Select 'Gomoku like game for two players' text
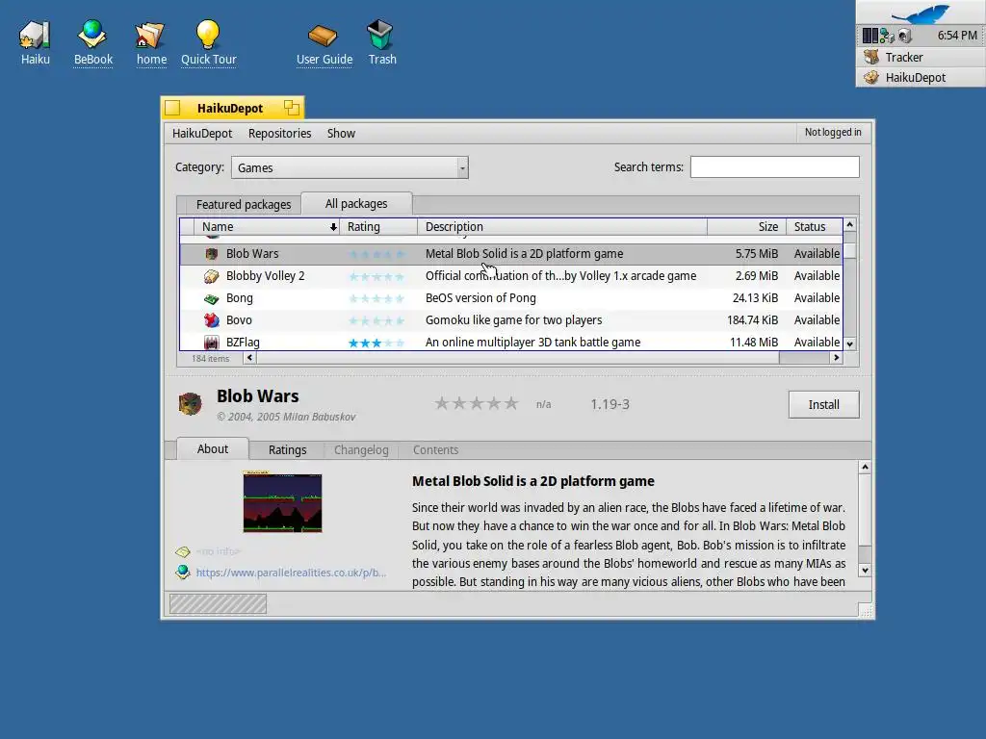Viewport: 986px width, 739px height. tap(513, 319)
